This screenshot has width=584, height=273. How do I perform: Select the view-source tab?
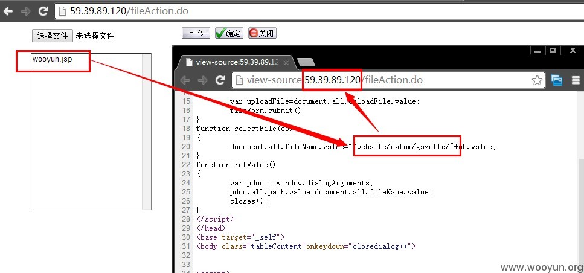point(237,62)
